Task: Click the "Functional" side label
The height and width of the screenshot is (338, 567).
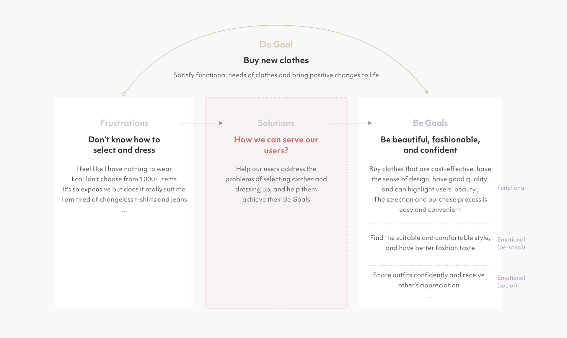Action: click(511, 188)
